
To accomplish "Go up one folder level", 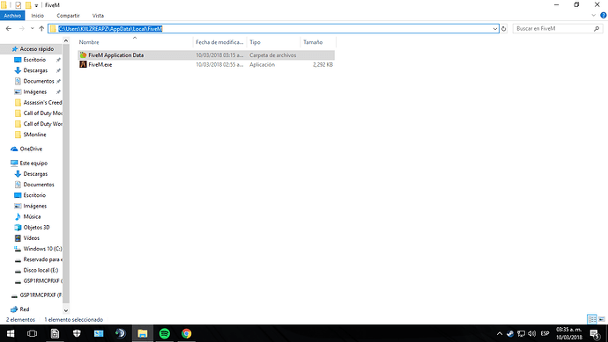I will (x=41, y=29).
